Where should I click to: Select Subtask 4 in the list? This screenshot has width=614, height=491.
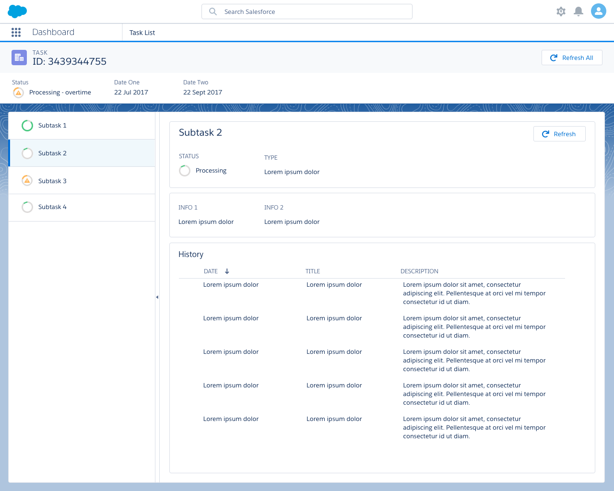pyautogui.click(x=82, y=208)
